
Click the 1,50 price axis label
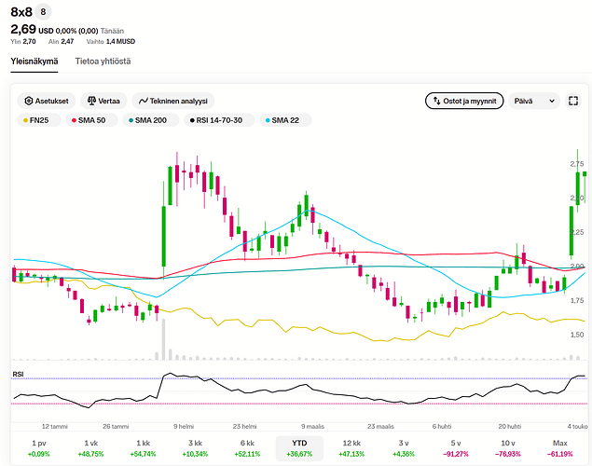[577, 335]
